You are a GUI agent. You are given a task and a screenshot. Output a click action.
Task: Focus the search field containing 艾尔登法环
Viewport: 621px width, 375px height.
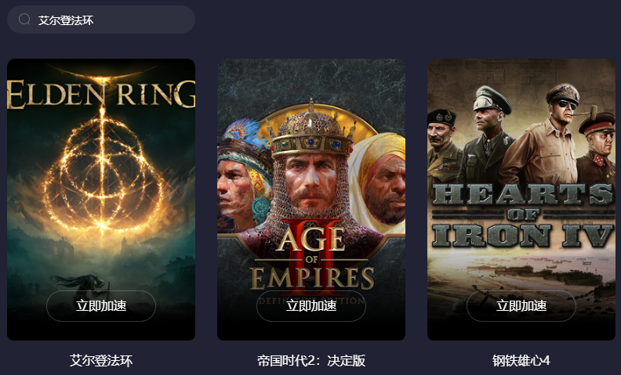[101, 20]
